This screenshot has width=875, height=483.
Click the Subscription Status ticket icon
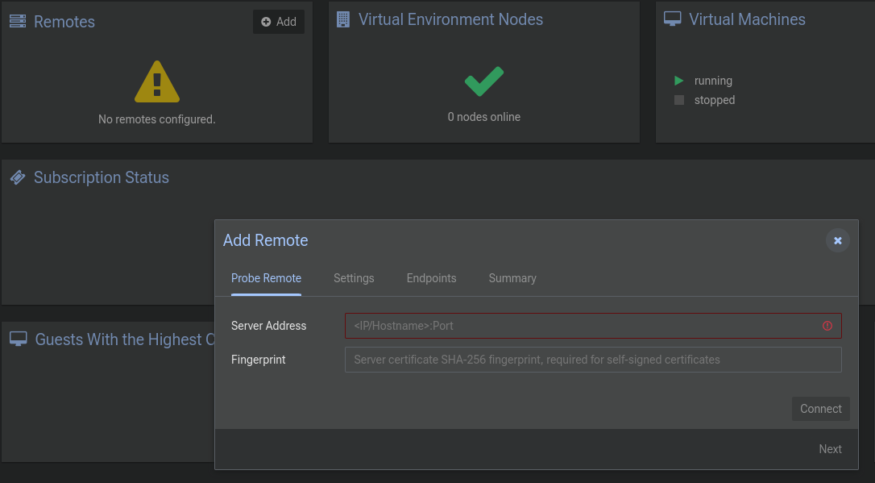click(18, 177)
